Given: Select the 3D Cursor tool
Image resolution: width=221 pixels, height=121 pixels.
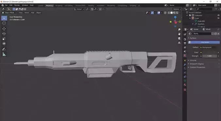Looking at the screenshot, I should (4, 23).
